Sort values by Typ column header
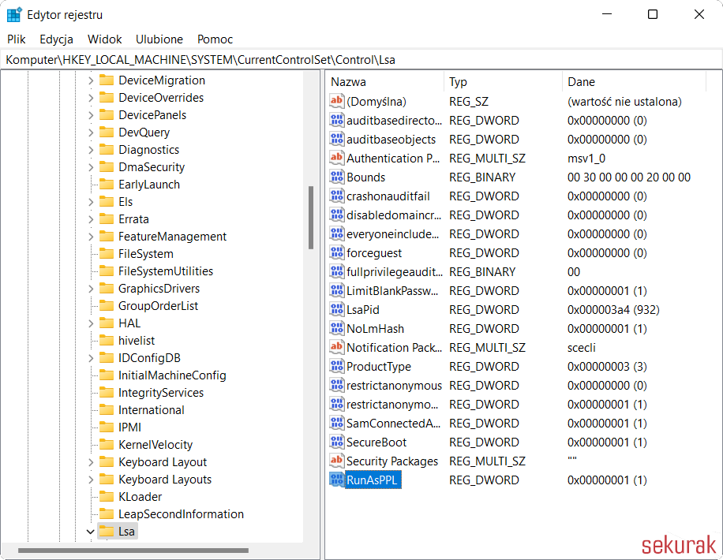The height and width of the screenshot is (560, 723). (x=503, y=81)
